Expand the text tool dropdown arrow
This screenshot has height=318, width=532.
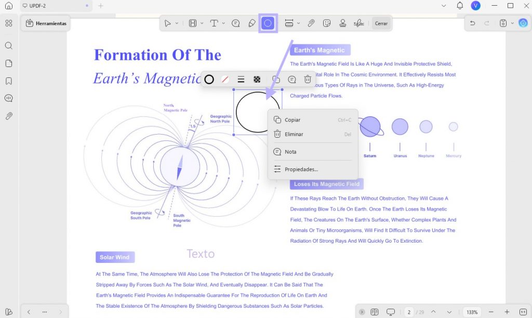[x=223, y=23]
